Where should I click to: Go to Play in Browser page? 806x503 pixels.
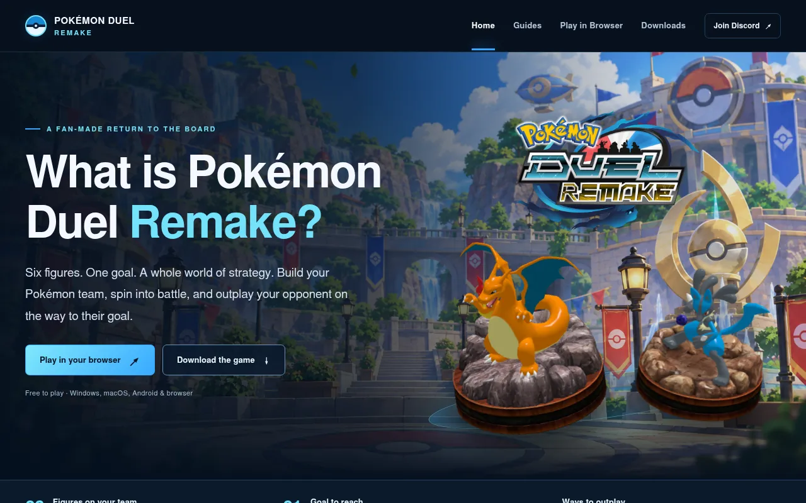click(x=591, y=26)
